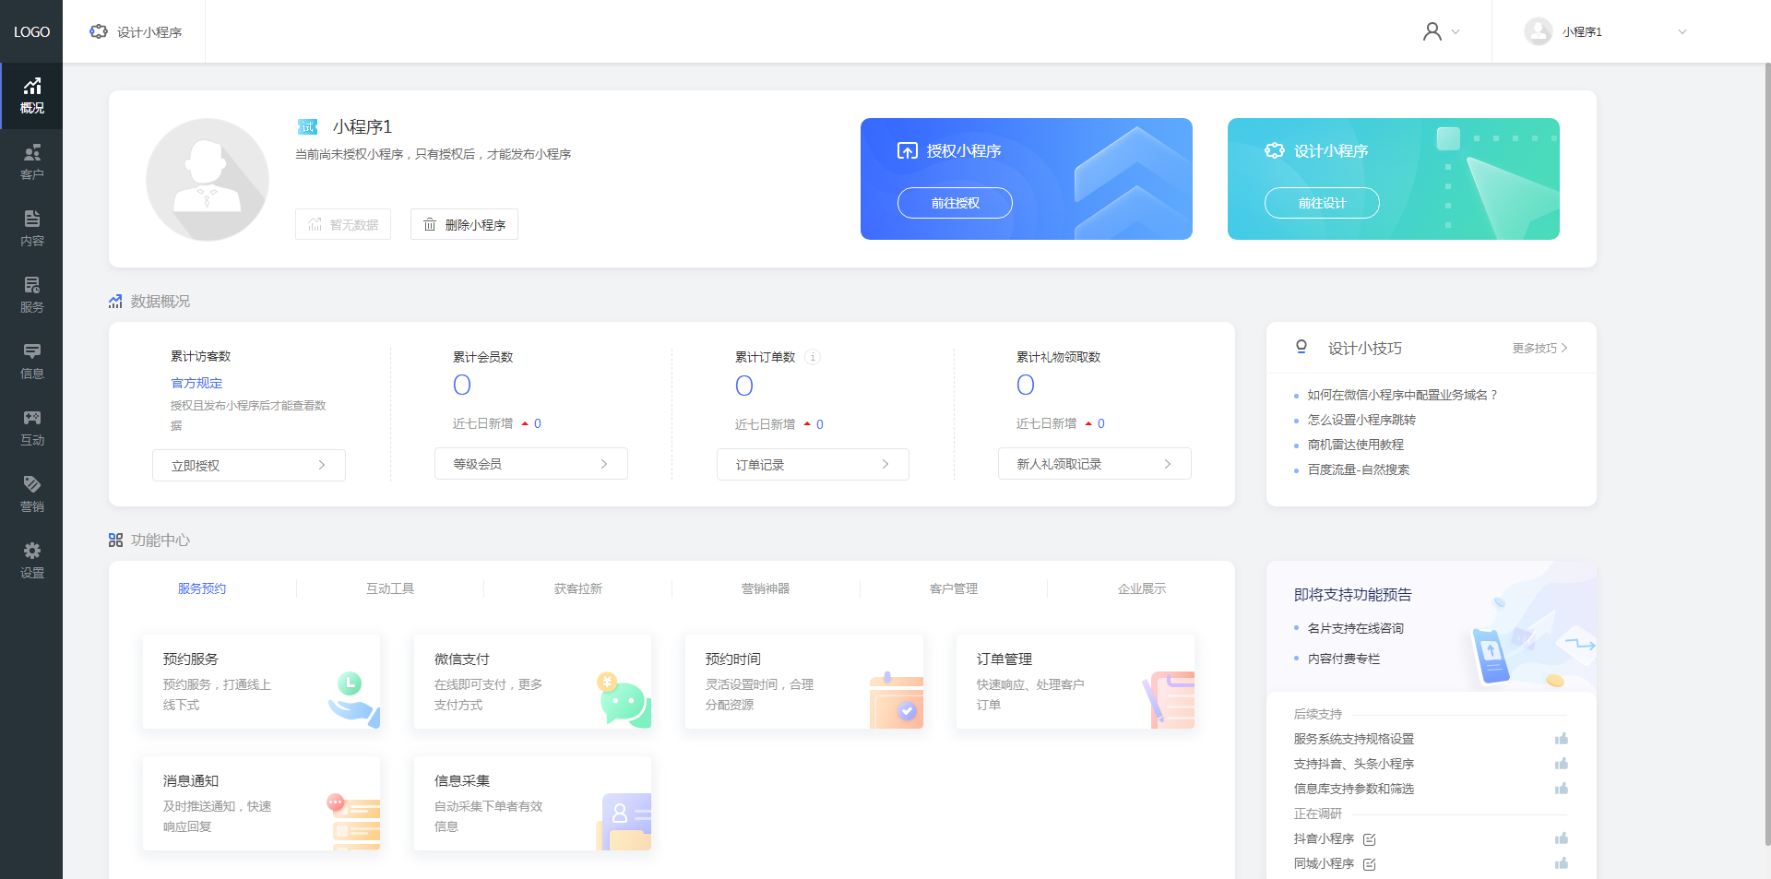Click the 前往设计 button

1322,203
